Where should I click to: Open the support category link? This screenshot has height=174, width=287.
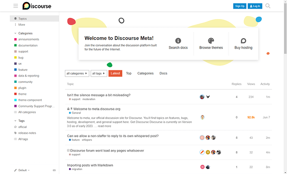coord(23,52)
